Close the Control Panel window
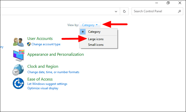186x112 pixels. (x=180, y=3)
